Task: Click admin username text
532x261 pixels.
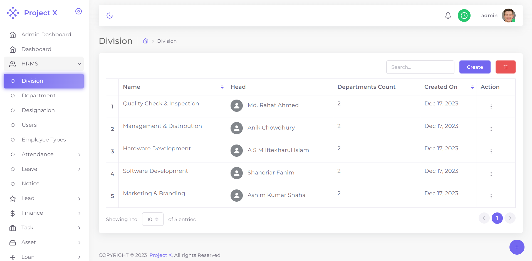Action: click(489, 16)
